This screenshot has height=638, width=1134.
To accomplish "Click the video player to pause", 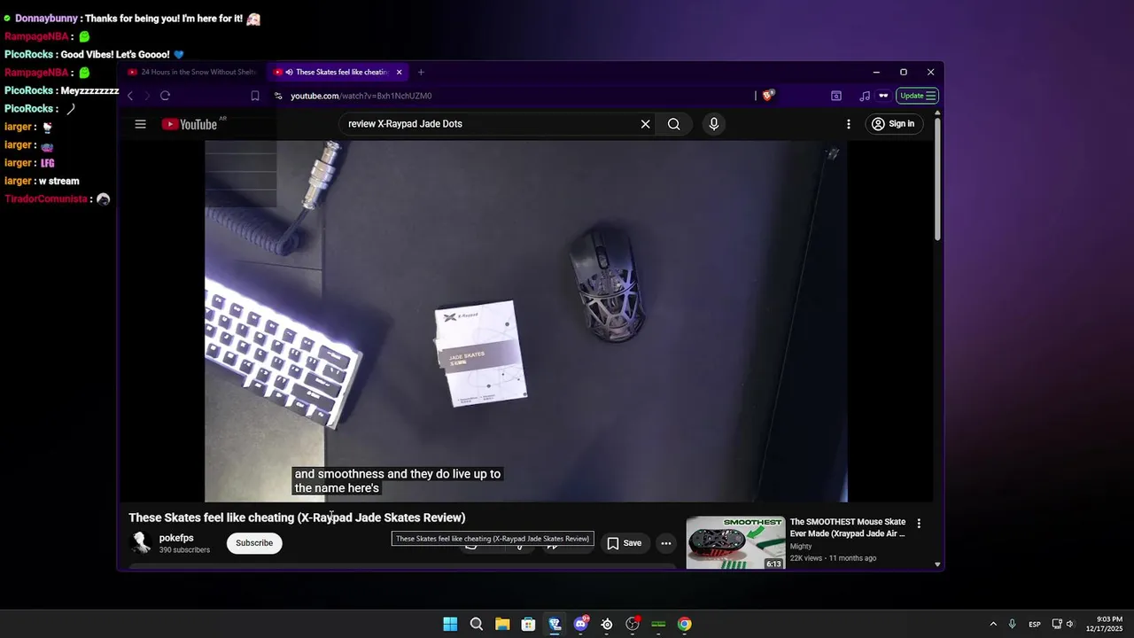I will [526, 321].
